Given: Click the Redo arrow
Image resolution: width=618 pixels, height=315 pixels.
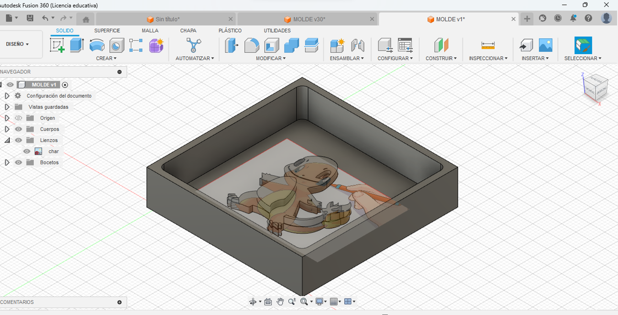Looking at the screenshot, I should click(63, 18).
